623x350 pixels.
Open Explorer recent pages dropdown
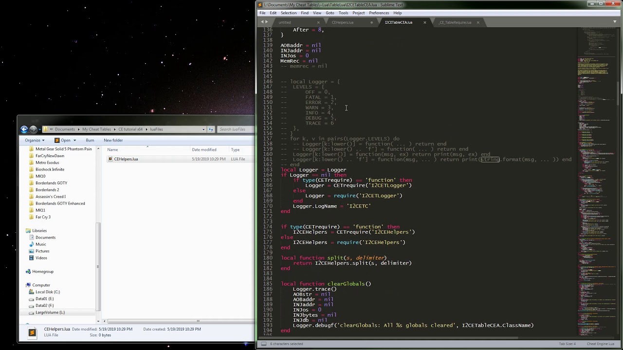click(x=39, y=129)
